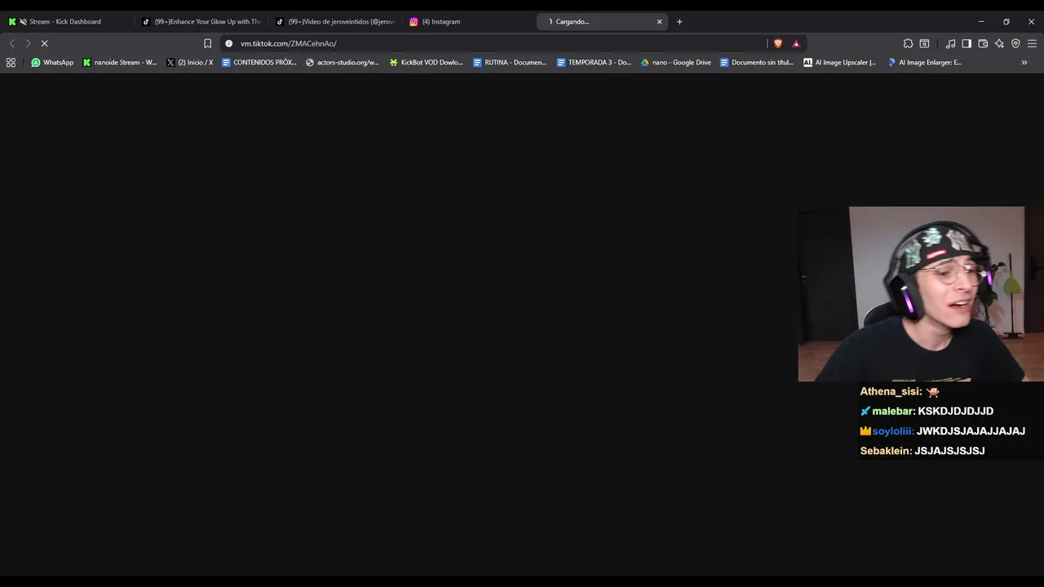This screenshot has height=587, width=1044.
Task: Open the Inicio / X bookmark
Action: tap(189, 62)
